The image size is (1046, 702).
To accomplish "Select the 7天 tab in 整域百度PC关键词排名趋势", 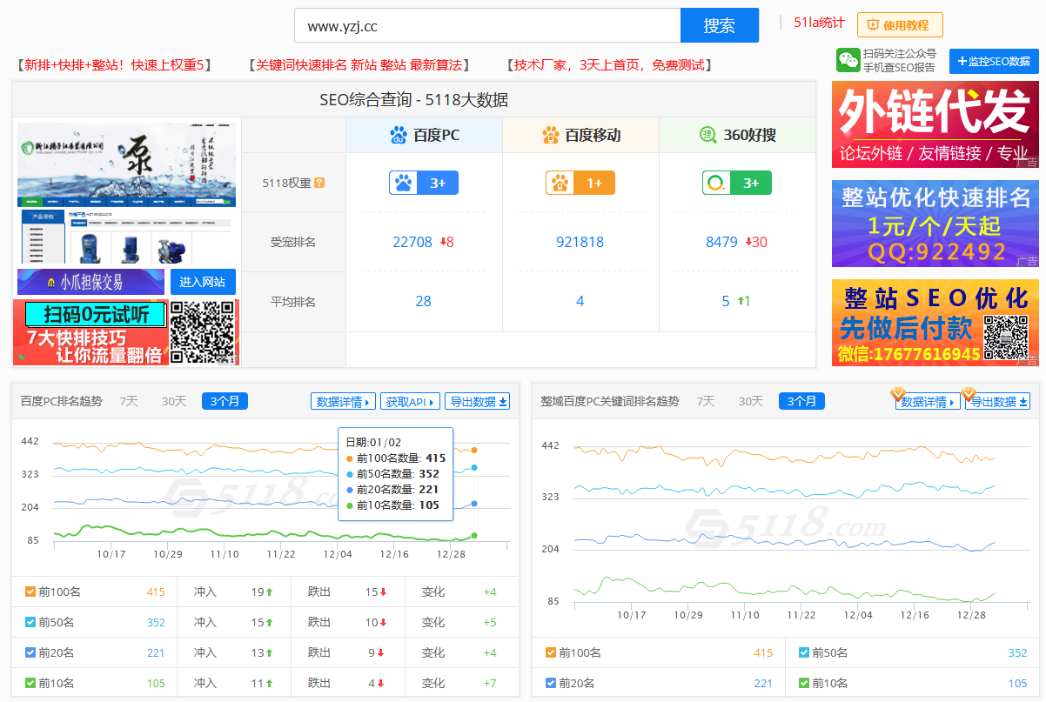I will coord(706,401).
